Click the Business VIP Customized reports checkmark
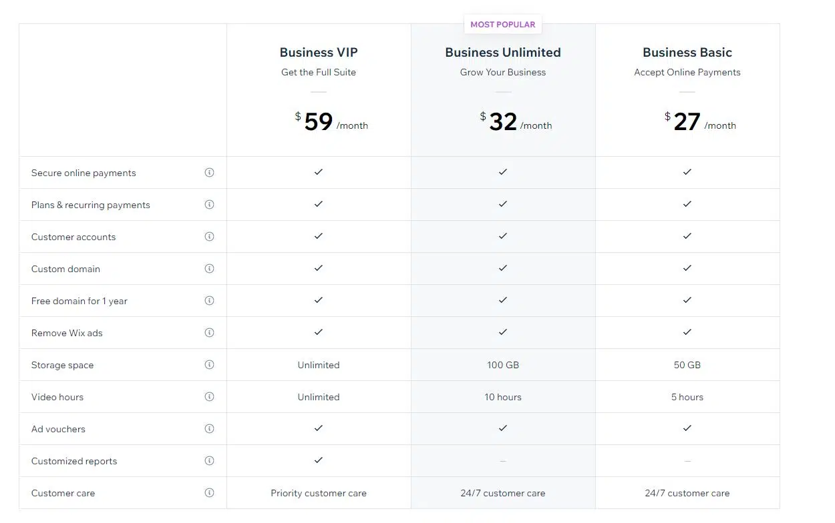This screenshot has width=835, height=523. [319, 460]
